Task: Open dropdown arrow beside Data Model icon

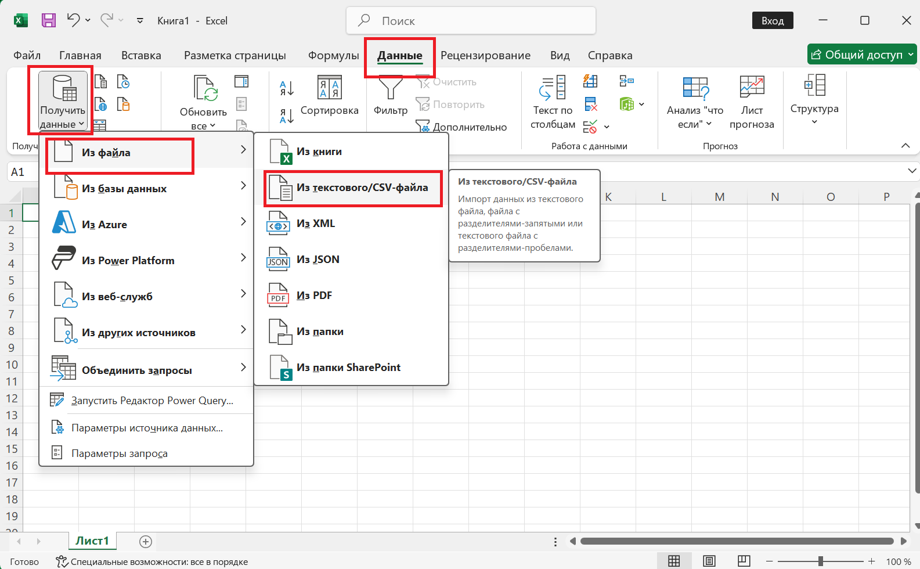Action: pyautogui.click(x=641, y=104)
